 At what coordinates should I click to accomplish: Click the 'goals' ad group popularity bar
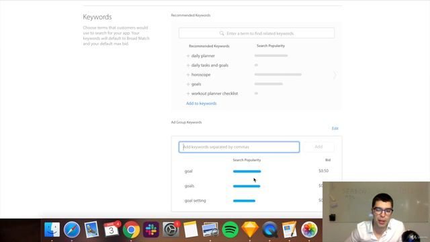(x=247, y=186)
